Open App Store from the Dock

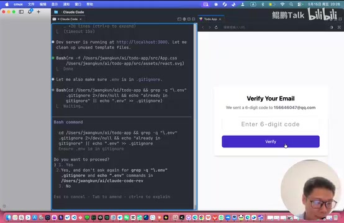(35, 217)
